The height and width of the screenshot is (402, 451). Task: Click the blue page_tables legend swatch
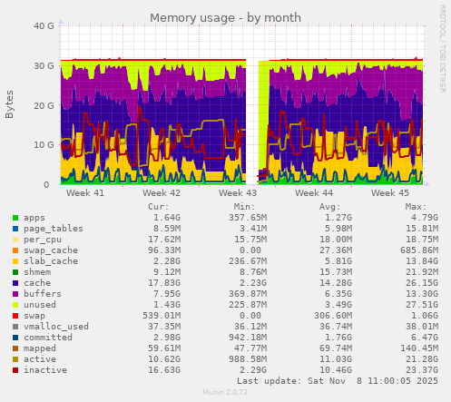15,229
